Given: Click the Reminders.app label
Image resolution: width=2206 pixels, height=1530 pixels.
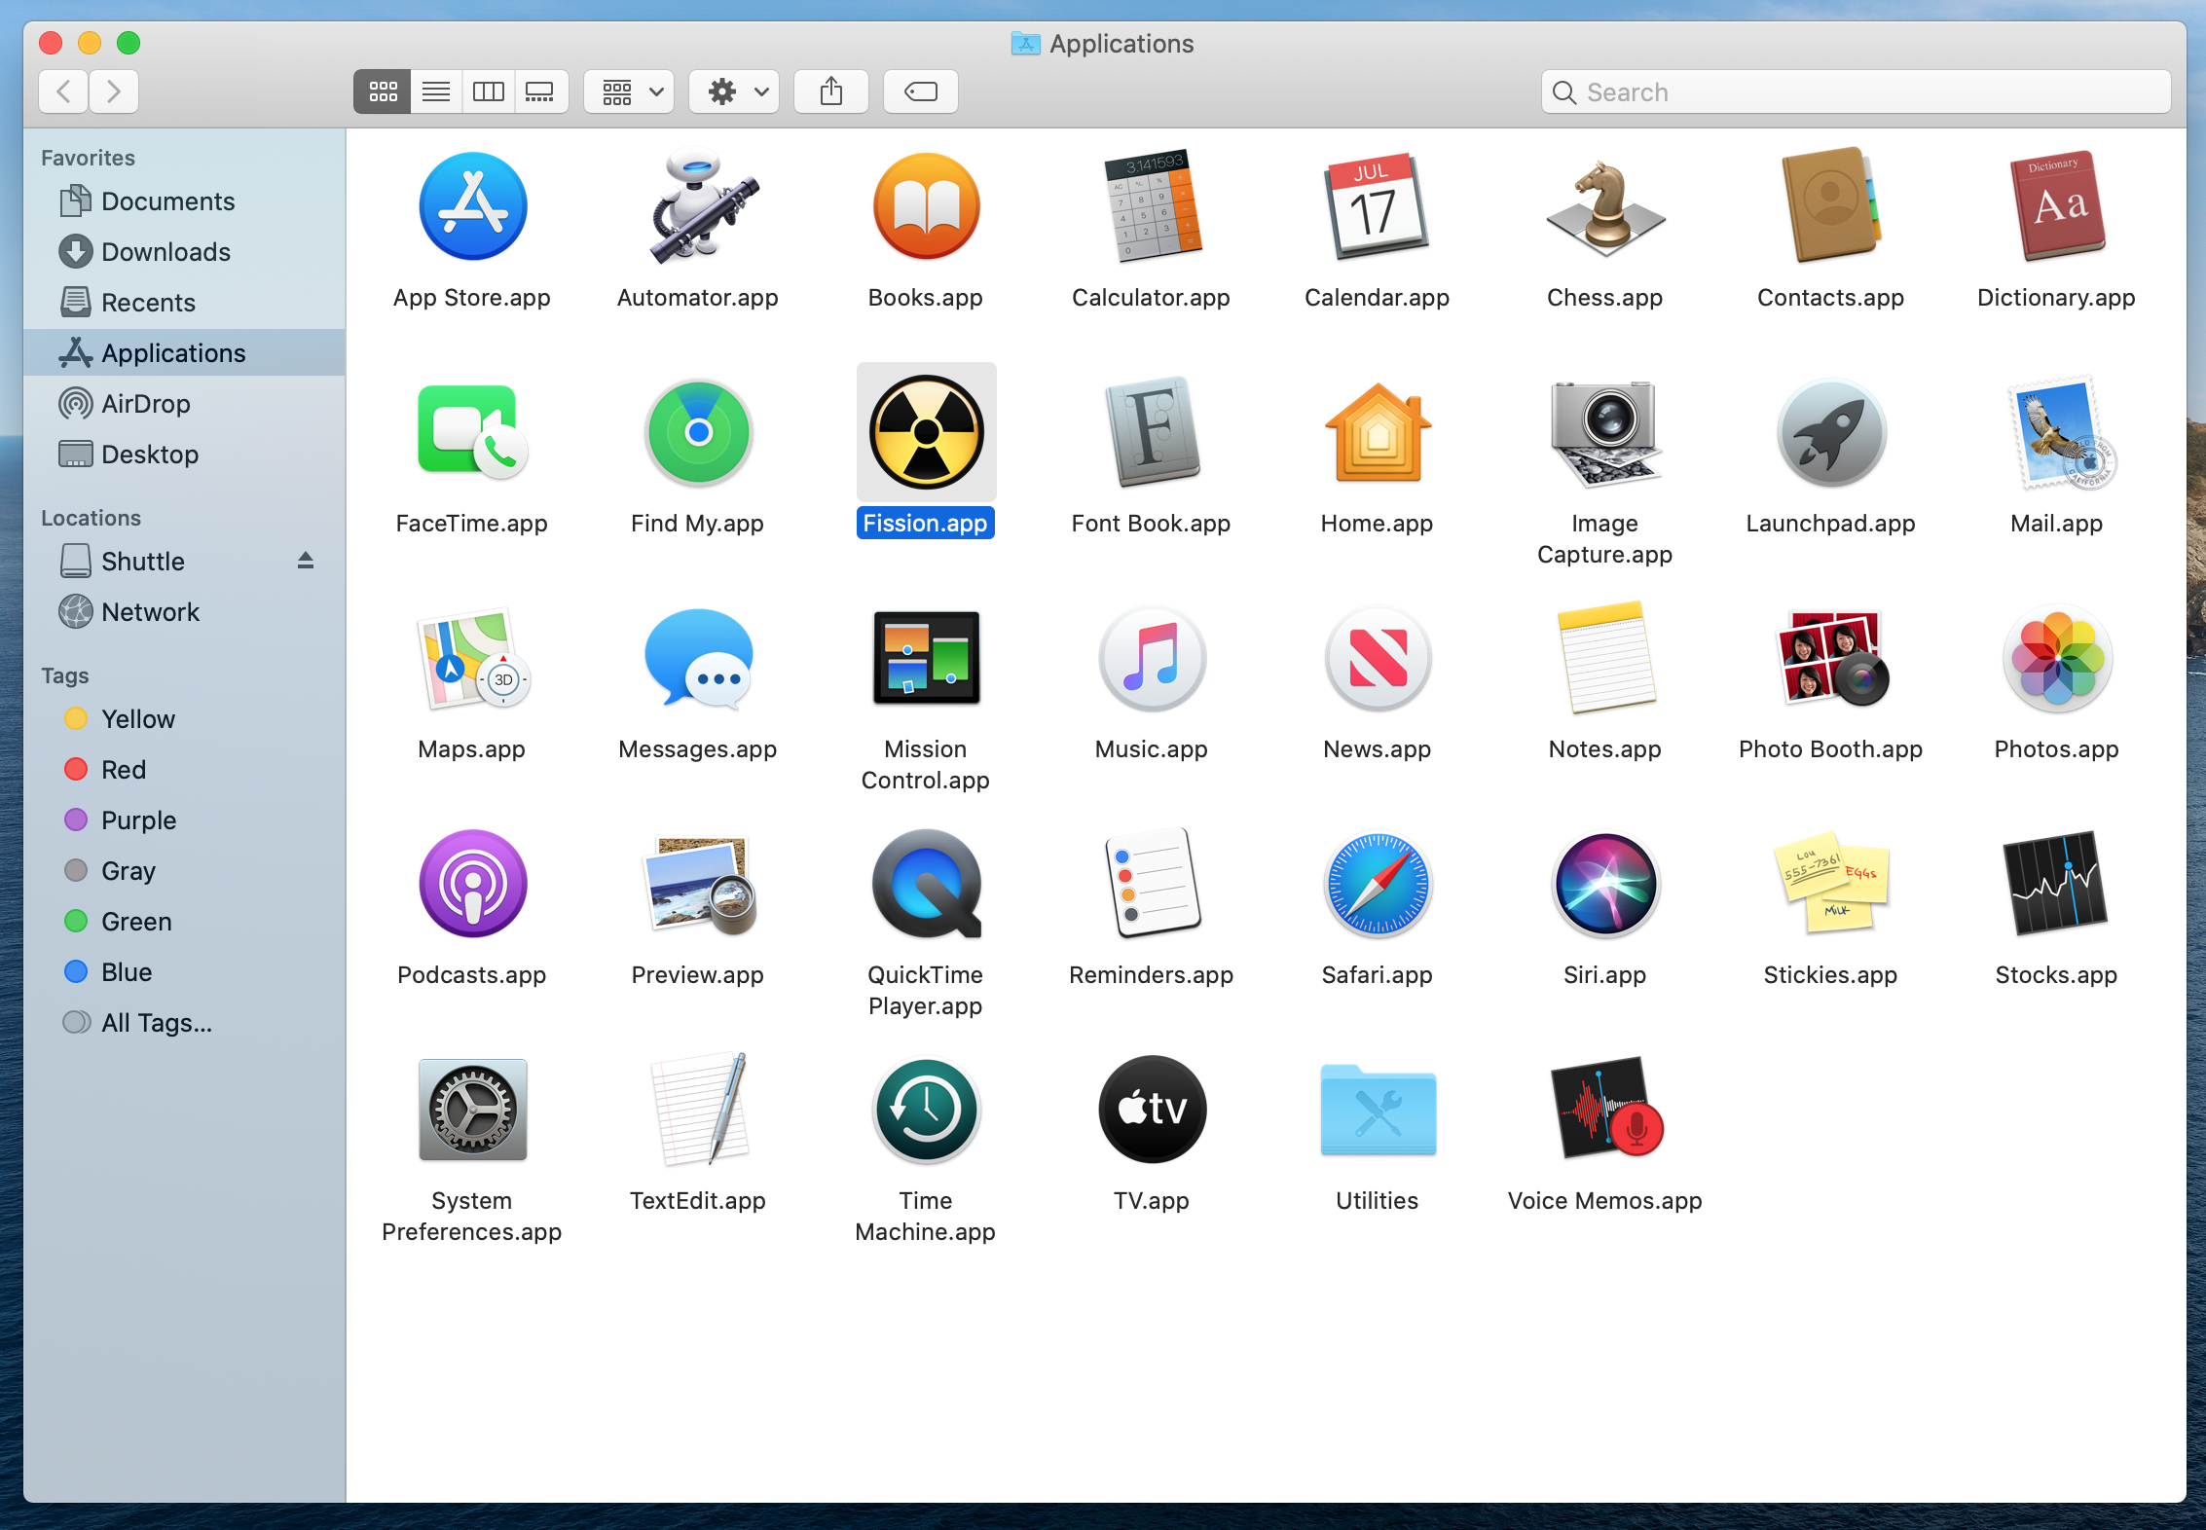Looking at the screenshot, I should [x=1152, y=975].
